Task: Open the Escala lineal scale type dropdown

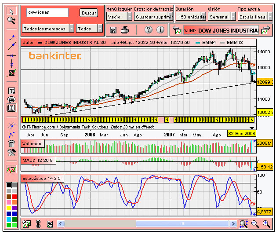Action: coord(255,17)
